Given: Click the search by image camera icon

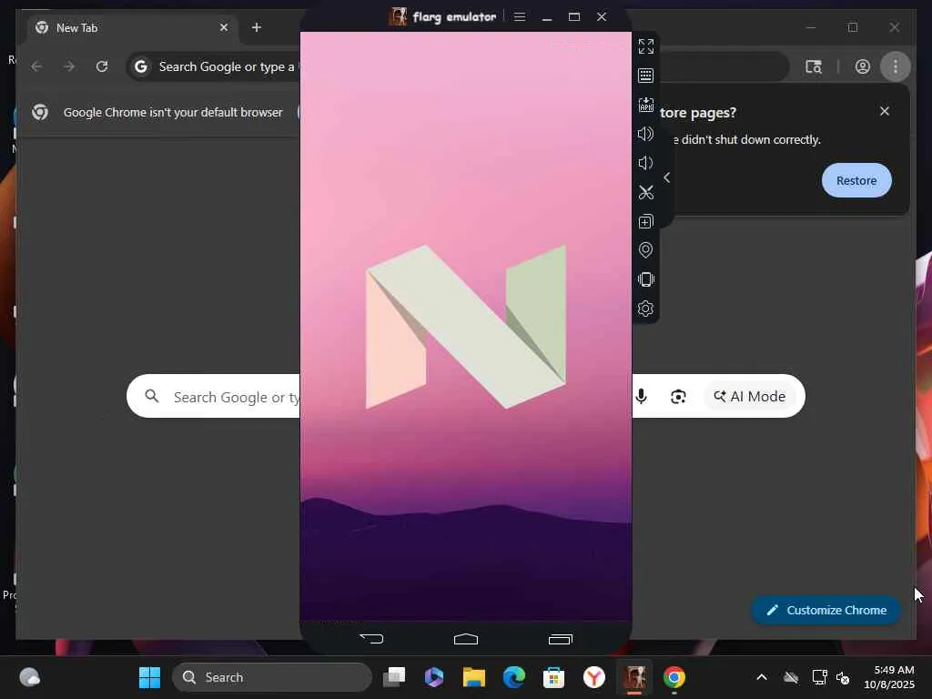Looking at the screenshot, I should pos(678,397).
